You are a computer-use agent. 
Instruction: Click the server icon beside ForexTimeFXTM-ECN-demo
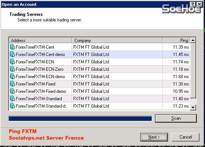point(13,77)
